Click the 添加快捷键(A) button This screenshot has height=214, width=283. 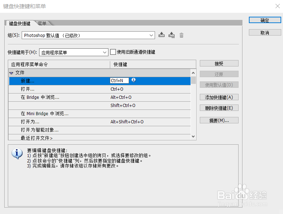219,97
